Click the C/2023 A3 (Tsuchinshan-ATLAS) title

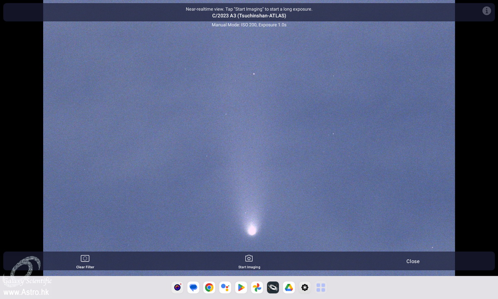(249, 16)
